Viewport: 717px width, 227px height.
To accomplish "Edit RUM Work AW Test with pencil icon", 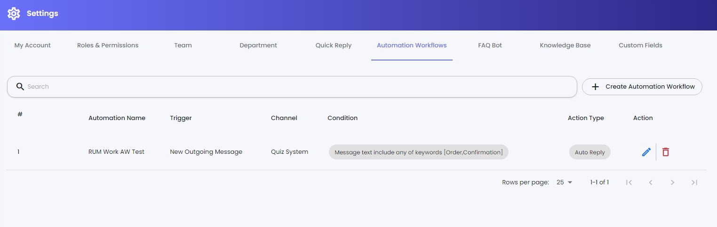I will tap(646, 152).
